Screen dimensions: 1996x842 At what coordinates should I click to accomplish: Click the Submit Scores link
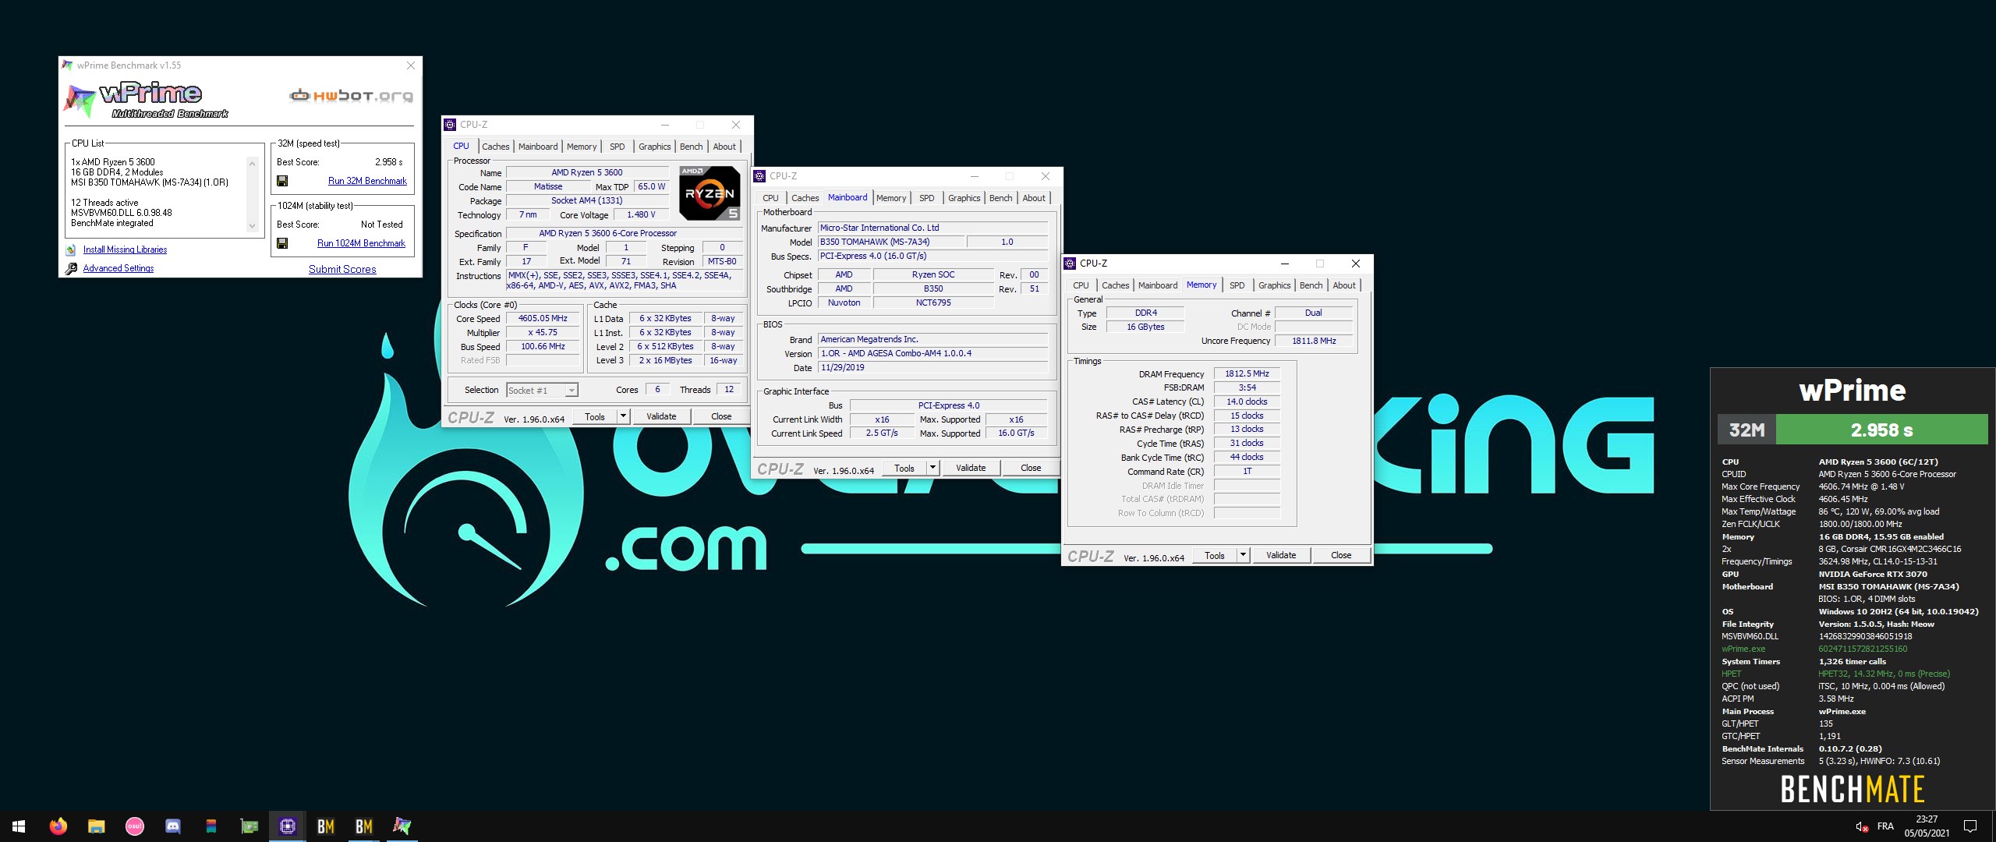click(342, 269)
